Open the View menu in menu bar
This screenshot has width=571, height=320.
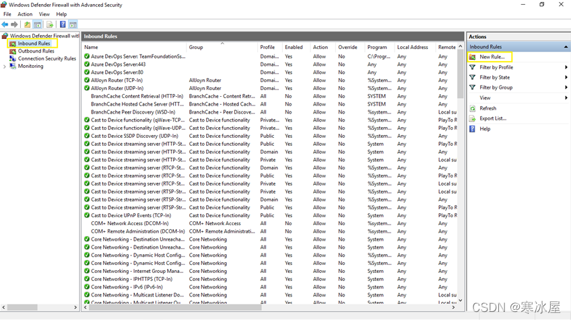(x=44, y=14)
